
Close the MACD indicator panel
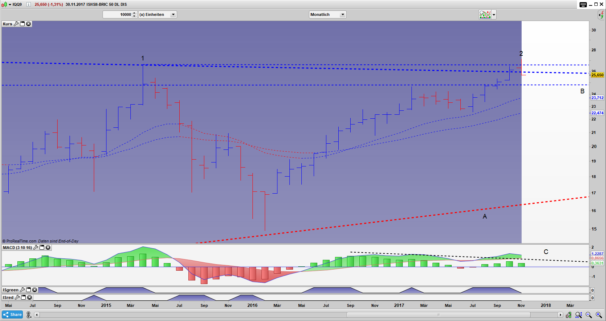pyautogui.click(x=48, y=248)
